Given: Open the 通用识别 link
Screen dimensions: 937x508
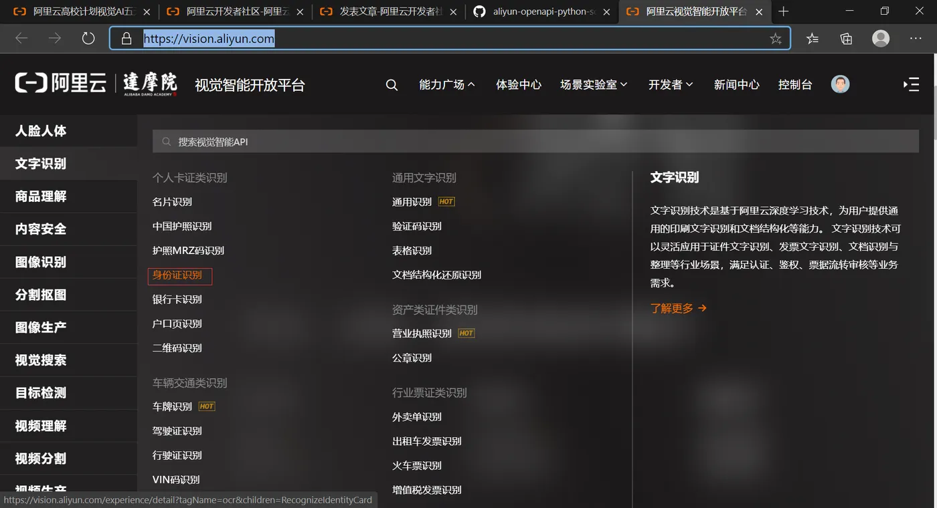Looking at the screenshot, I should point(412,202).
